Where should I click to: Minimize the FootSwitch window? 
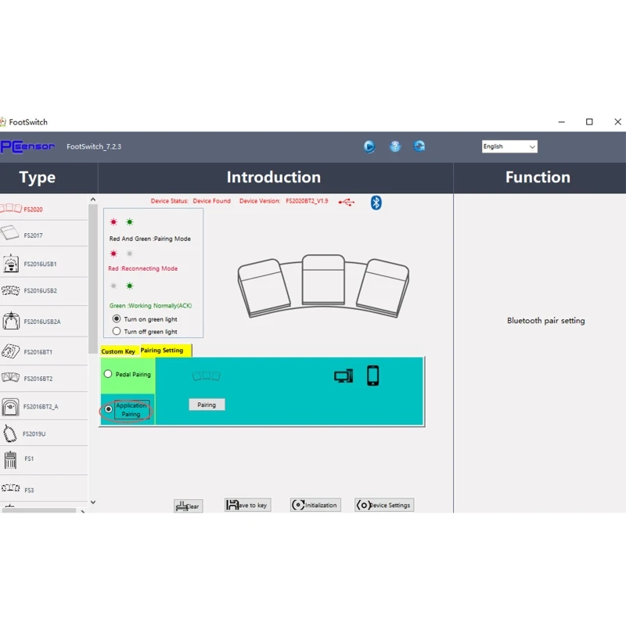click(x=561, y=122)
